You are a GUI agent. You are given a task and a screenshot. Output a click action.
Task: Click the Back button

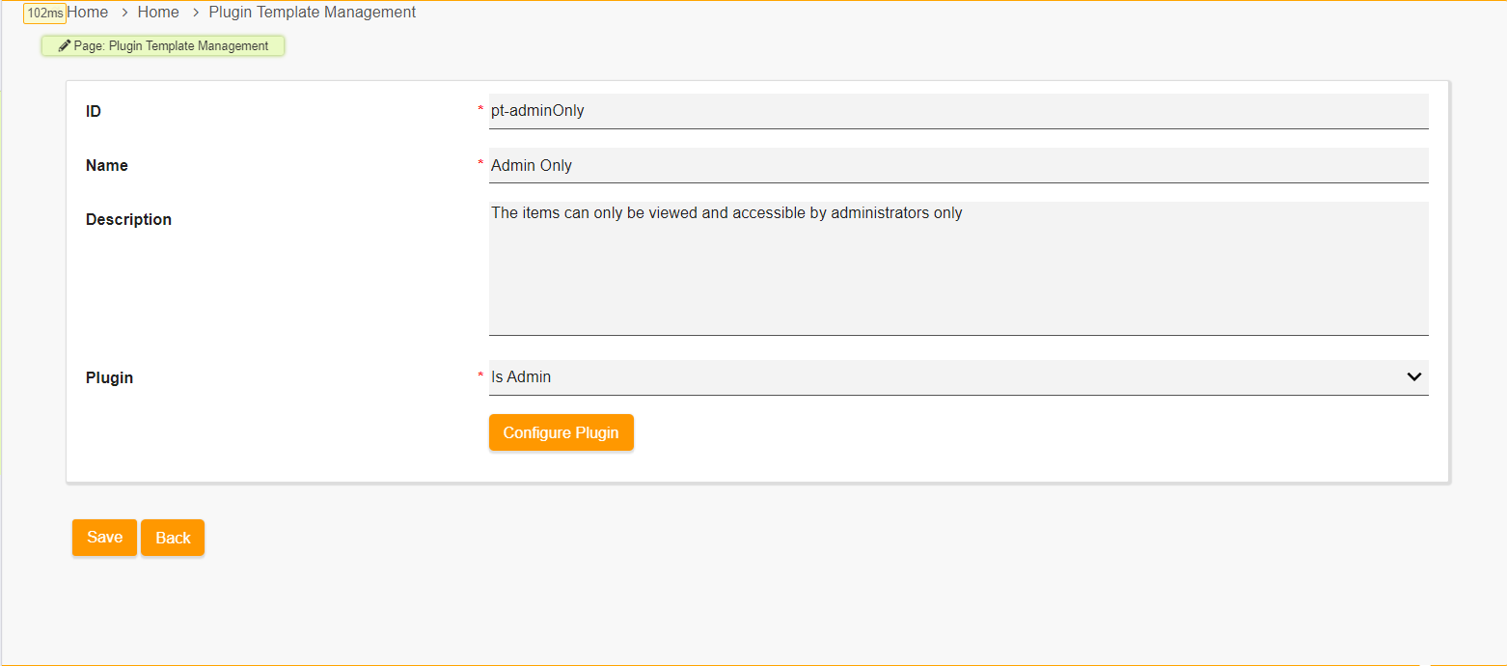coord(173,538)
